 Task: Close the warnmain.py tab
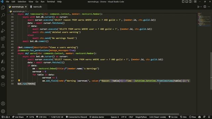pyautogui.click(x=26, y=7)
